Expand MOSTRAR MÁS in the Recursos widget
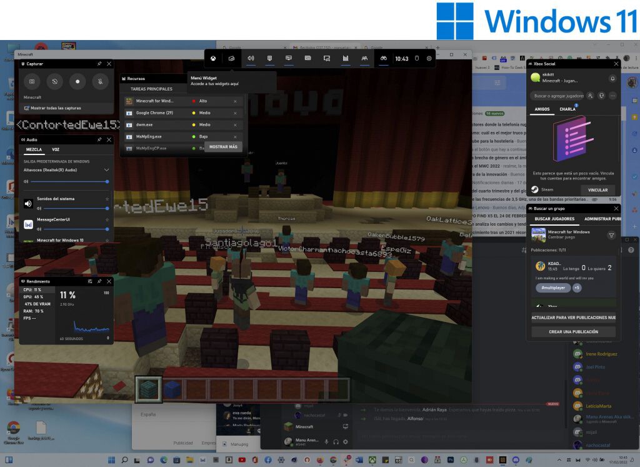This screenshot has width=640, height=467. pyautogui.click(x=223, y=146)
